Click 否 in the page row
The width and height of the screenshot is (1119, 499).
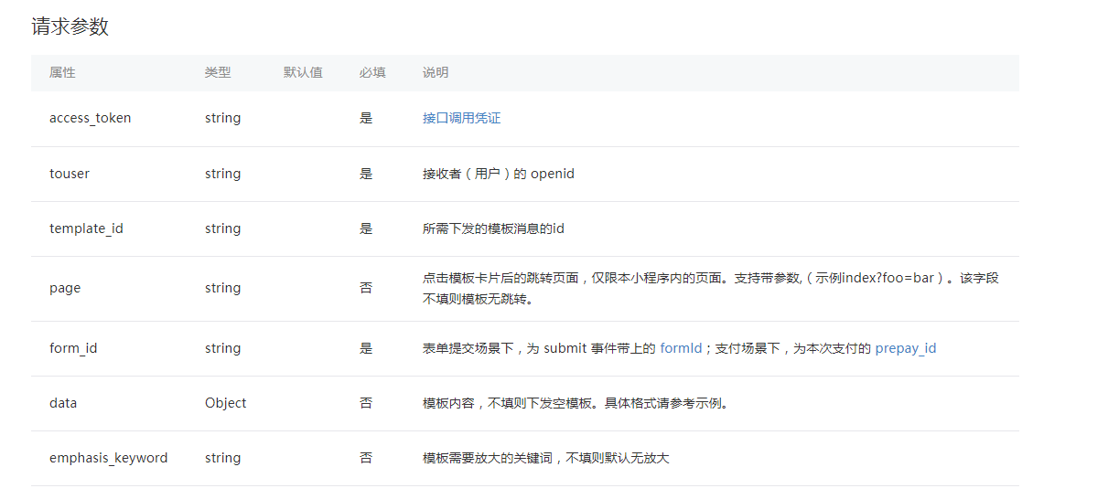(366, 288)
